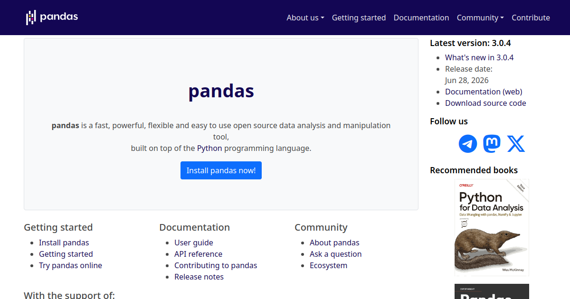
Task: Click the partially visible Pandas book cover
Action: click(492, 291)
